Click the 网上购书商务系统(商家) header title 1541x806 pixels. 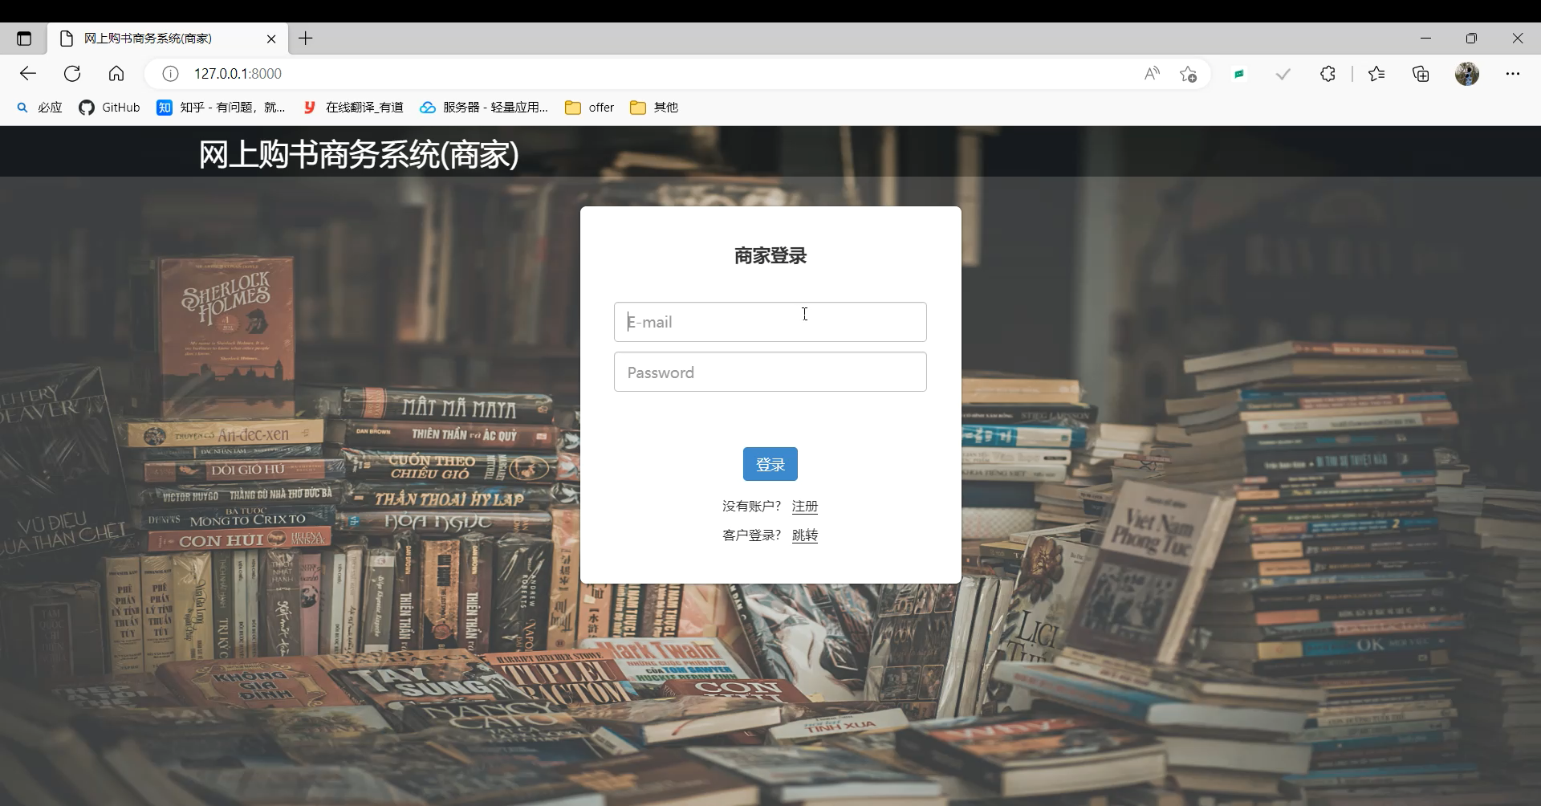coord(359,154)
